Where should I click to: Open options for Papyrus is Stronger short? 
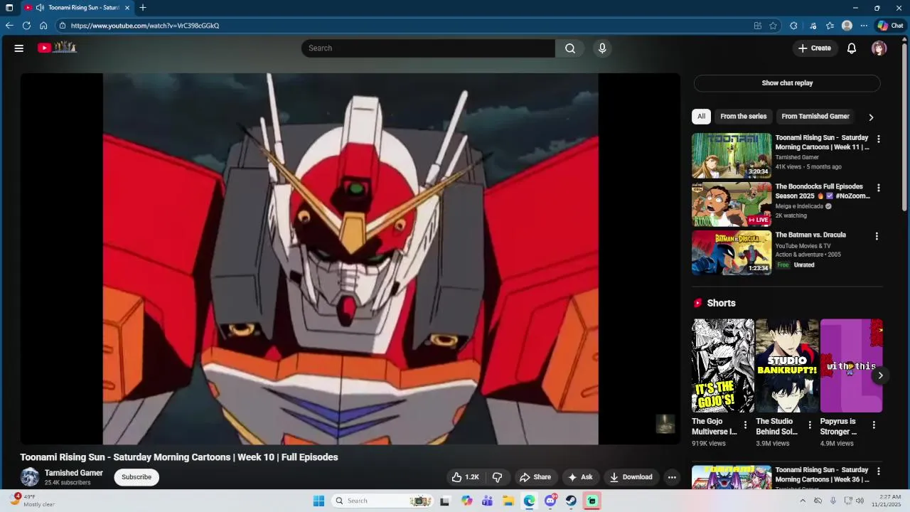(874, 425)
